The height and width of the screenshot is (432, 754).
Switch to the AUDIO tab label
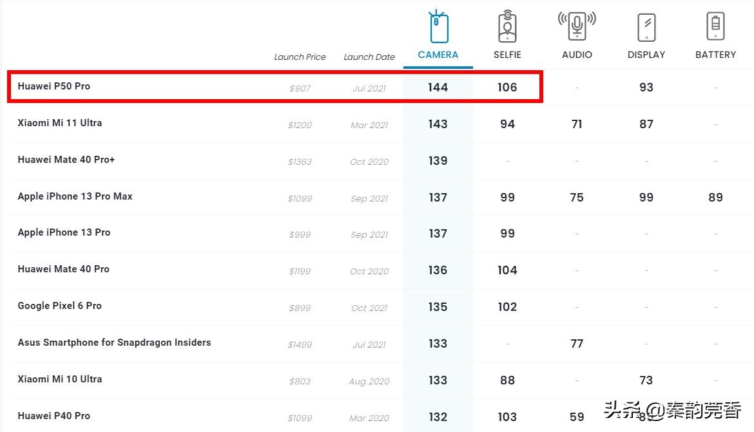[577, 55]
